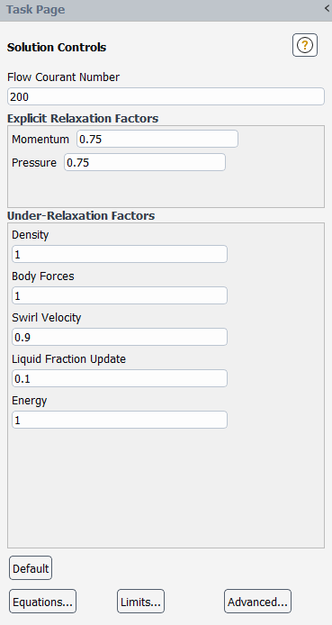Click the Liquid Fraction Update label
Image resolution: width=332 pixels, height=625 pixels.
pyautogui.click(x=69, y=358)
